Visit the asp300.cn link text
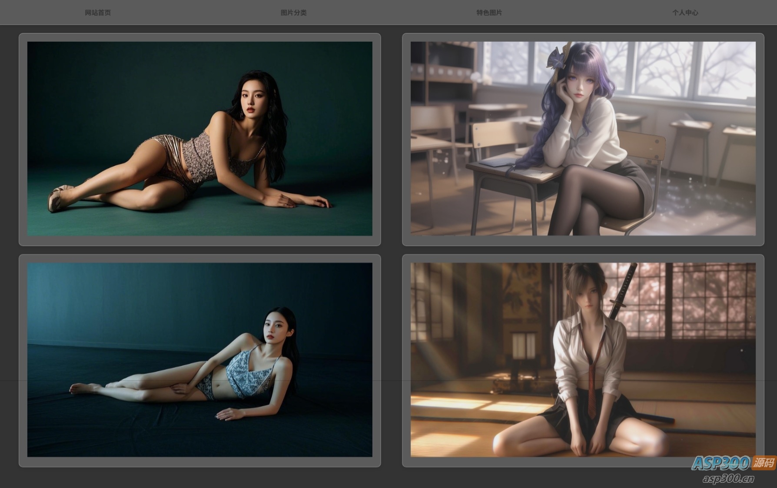Image resolution: width=777 pixels, height=488 pixels. click(728, 479)
